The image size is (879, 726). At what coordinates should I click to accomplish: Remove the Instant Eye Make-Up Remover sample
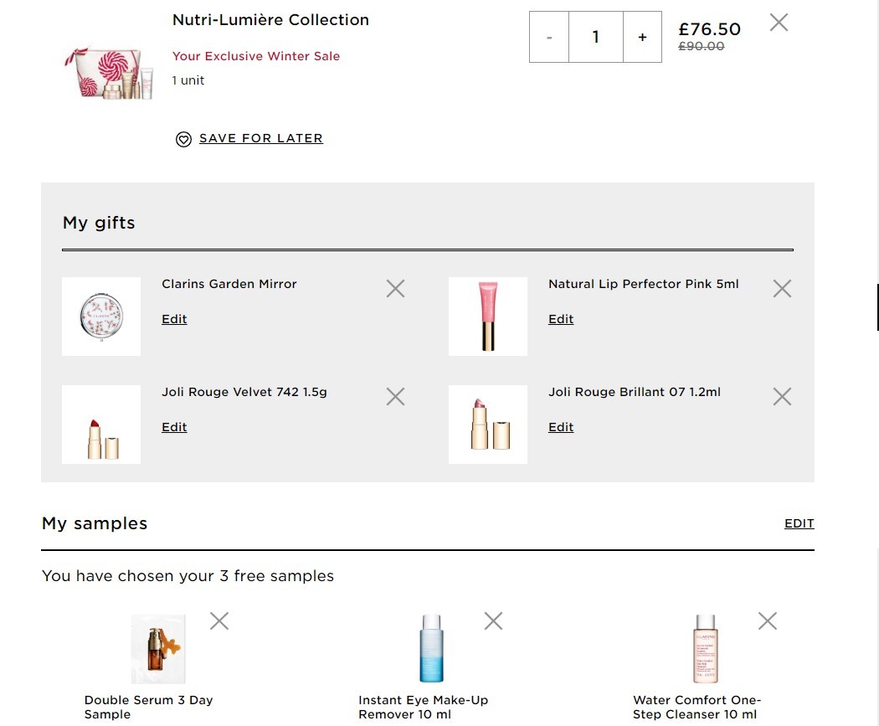pos(493,620)
